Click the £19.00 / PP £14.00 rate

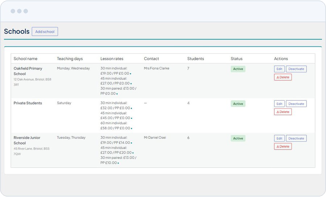(115, 143)
